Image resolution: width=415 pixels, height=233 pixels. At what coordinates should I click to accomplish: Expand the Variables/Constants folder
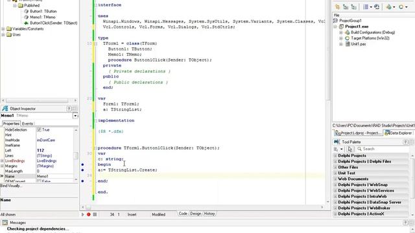click(3, 28)
